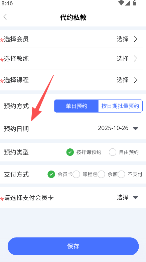146x262 pixels.
Task: Select 自由预约 radio option
Action: point(113,152)
